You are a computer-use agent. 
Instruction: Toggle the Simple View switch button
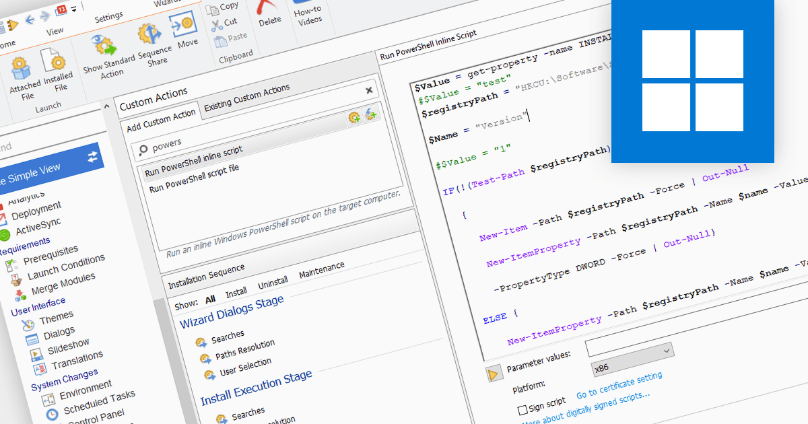pos(47,168)
